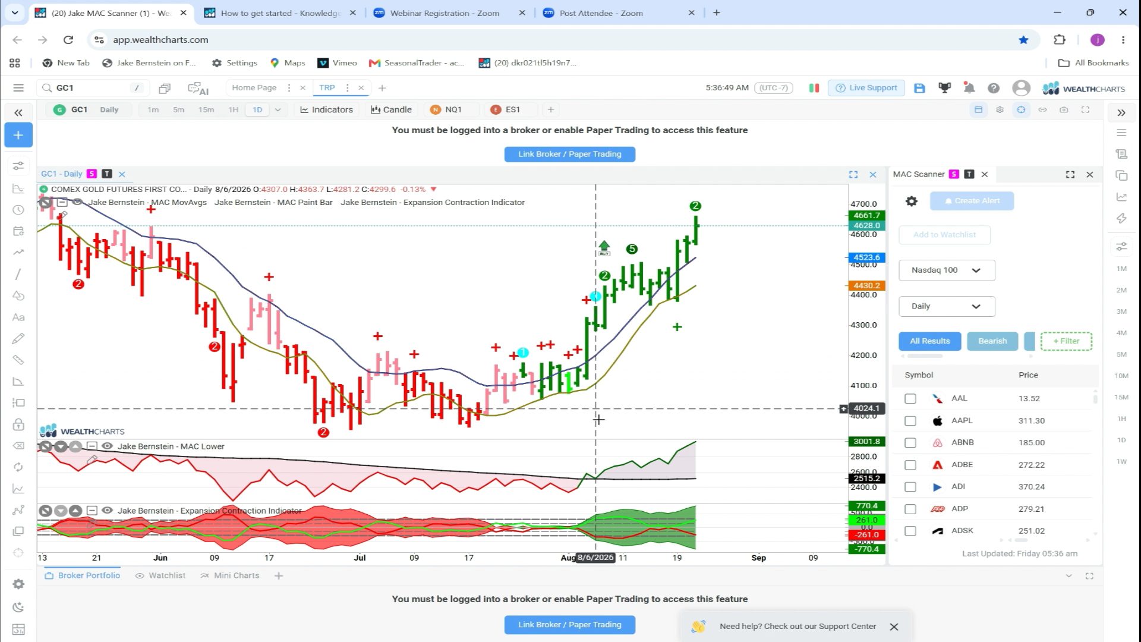The height and width of the screenshot is (642, 1141).
Task: Select the pencil drawing tool in sidebar
Action: point(18,338)
